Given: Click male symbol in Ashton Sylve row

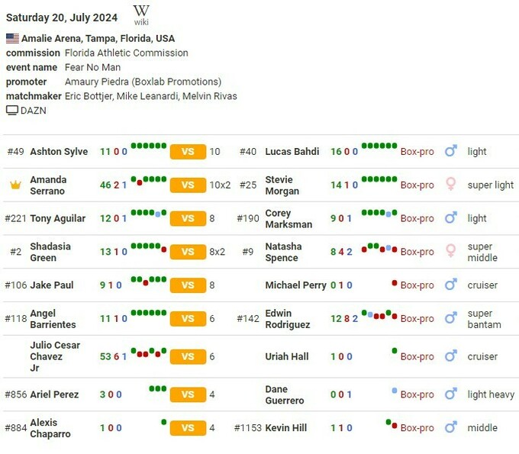Looking at the screenshot, I should tap(451, 152).
